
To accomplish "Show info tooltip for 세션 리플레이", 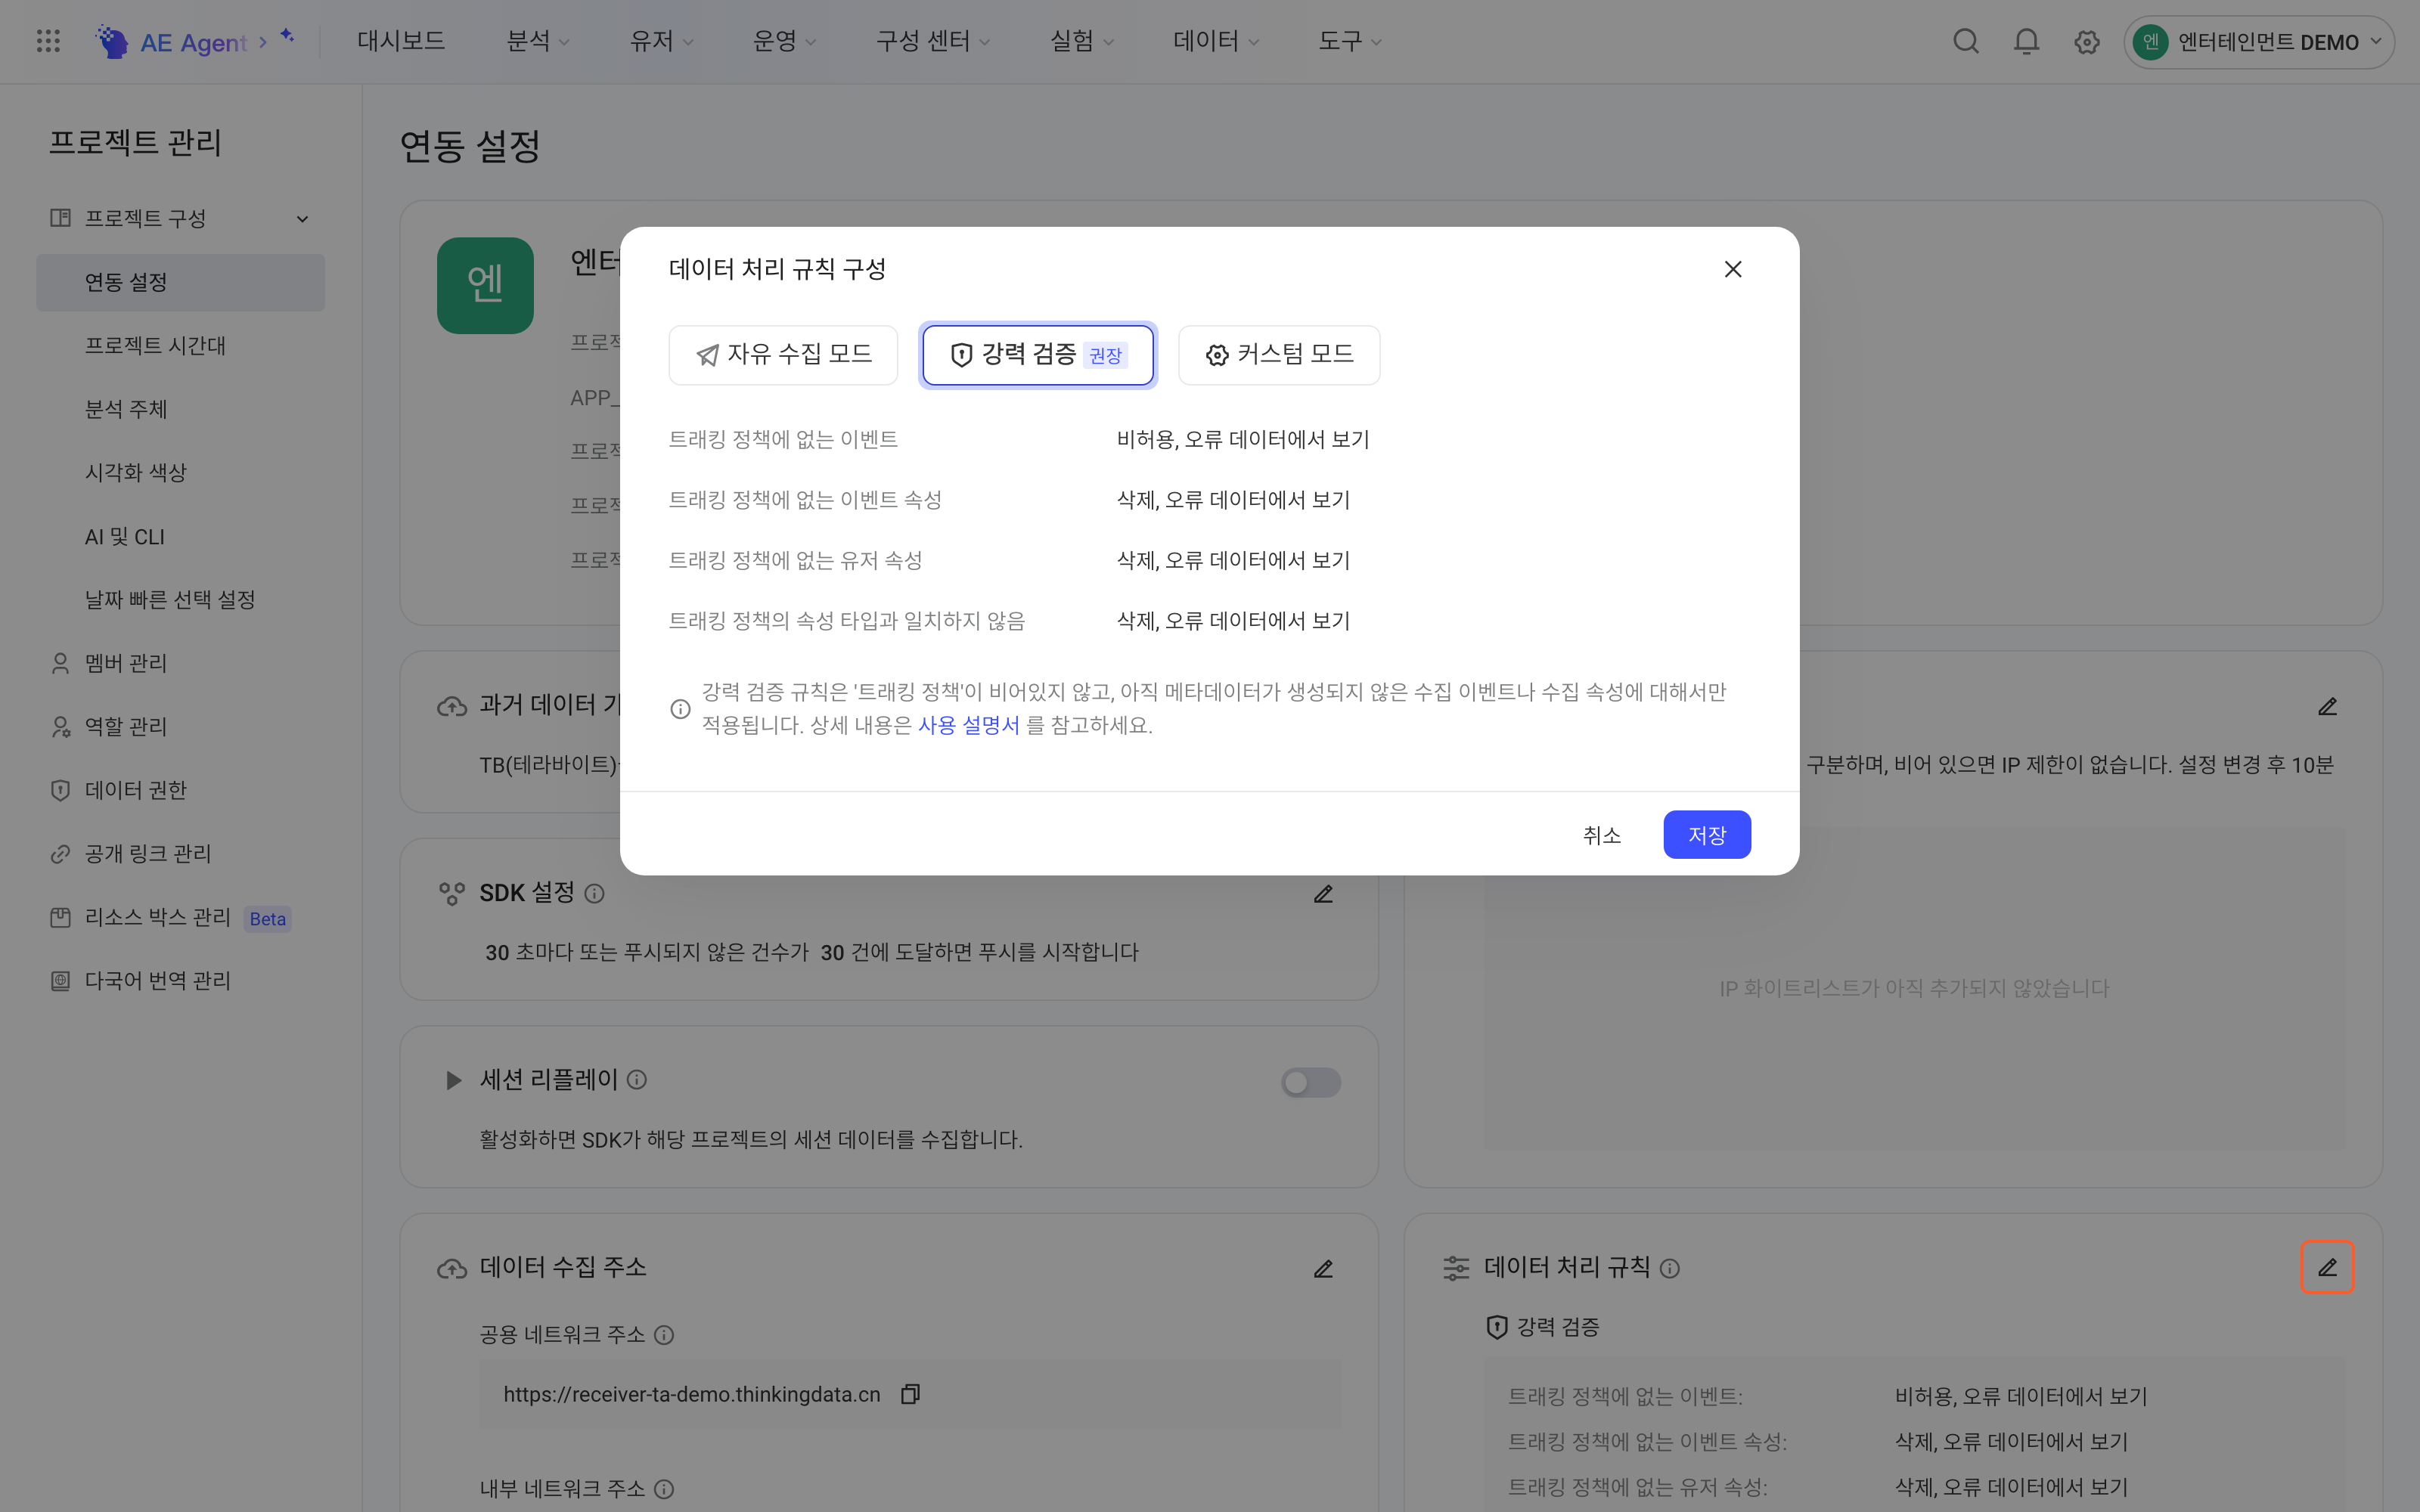I will (636, 1080).
